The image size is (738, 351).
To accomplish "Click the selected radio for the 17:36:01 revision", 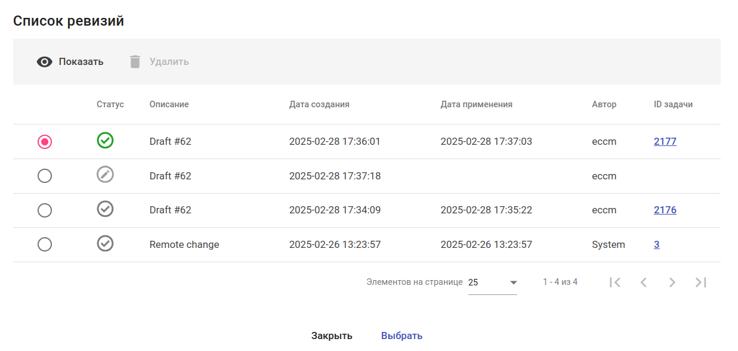I will pos(45,142).
